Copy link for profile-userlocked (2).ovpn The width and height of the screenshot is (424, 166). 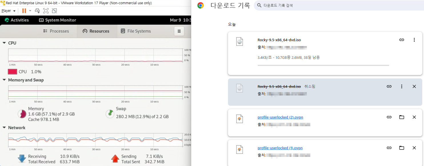pyautogui.click(x=389, y=117)
